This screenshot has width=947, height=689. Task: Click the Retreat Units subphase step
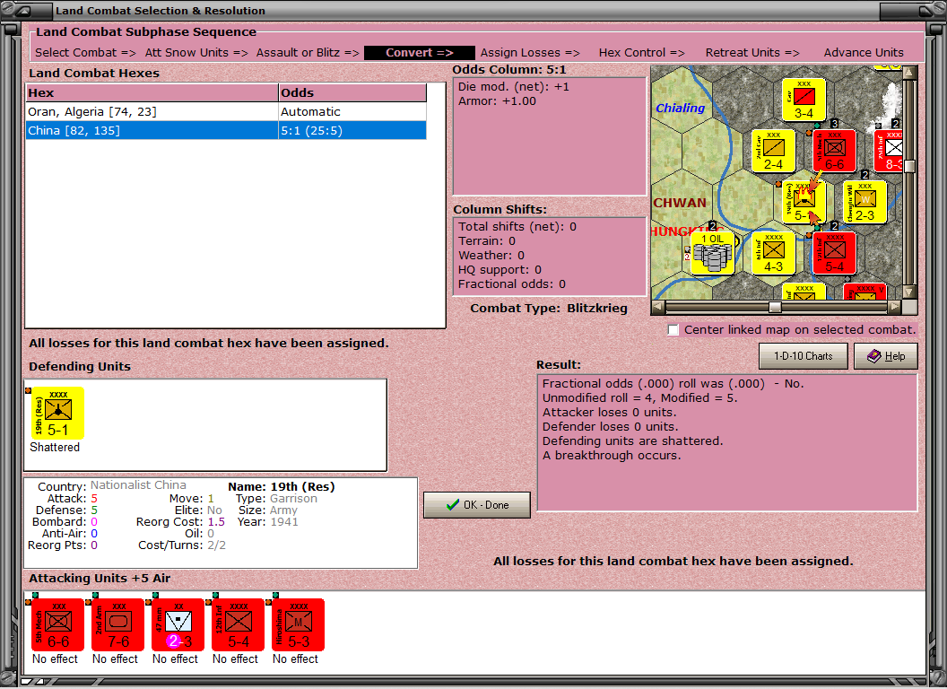click(x=752, y=53)
